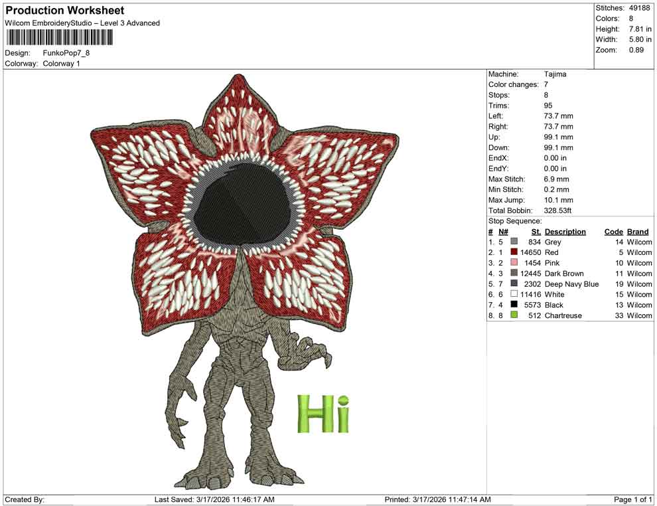Click the Black thread color swatch

pyautogui.click(x=514, y=304)
